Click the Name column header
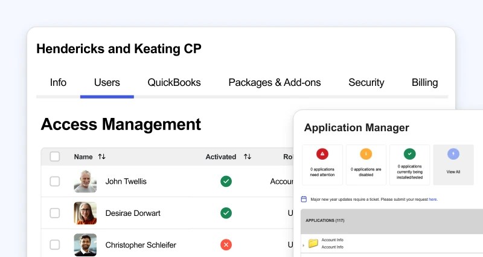Viewport: 483px width, 257px height. (x=83, y=157)
